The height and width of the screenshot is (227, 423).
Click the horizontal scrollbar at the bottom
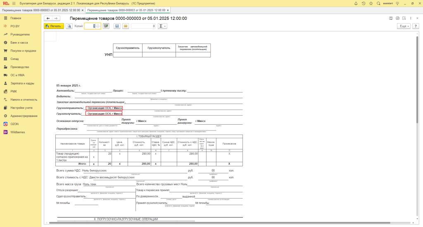click(x=219, y=223)
